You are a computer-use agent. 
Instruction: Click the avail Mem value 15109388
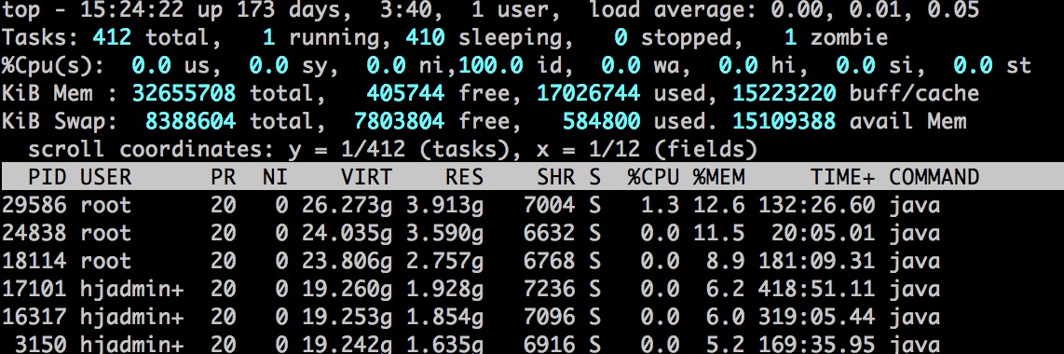(784, 121)
